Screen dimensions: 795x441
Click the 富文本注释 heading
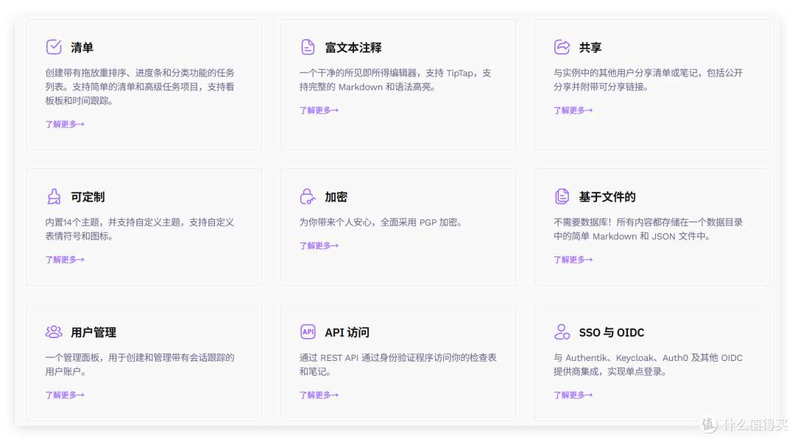353,48
